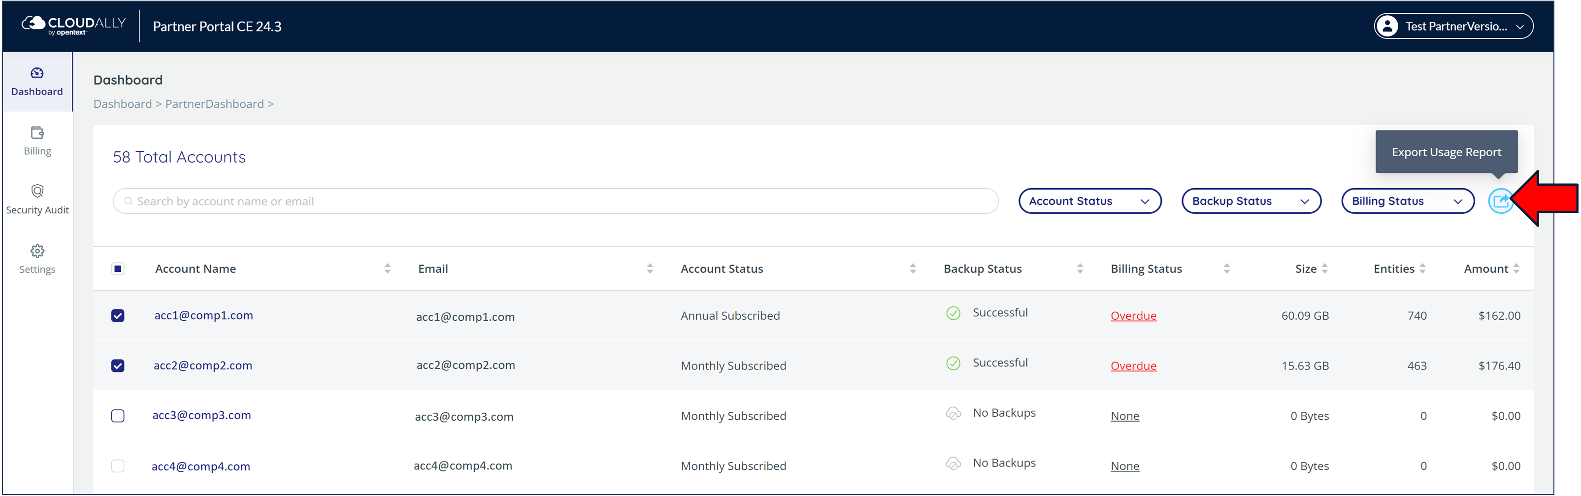
Task: Select the Monthly Subscribed cell for acc2
Action: [x=733, y=366]
